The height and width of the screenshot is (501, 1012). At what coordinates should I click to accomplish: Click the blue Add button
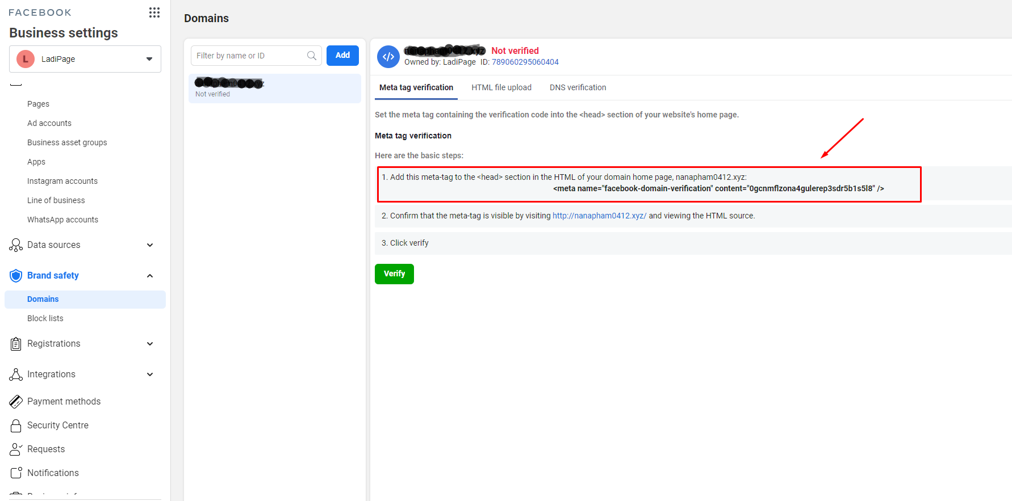pyautogui.click(x=342, y=56)
